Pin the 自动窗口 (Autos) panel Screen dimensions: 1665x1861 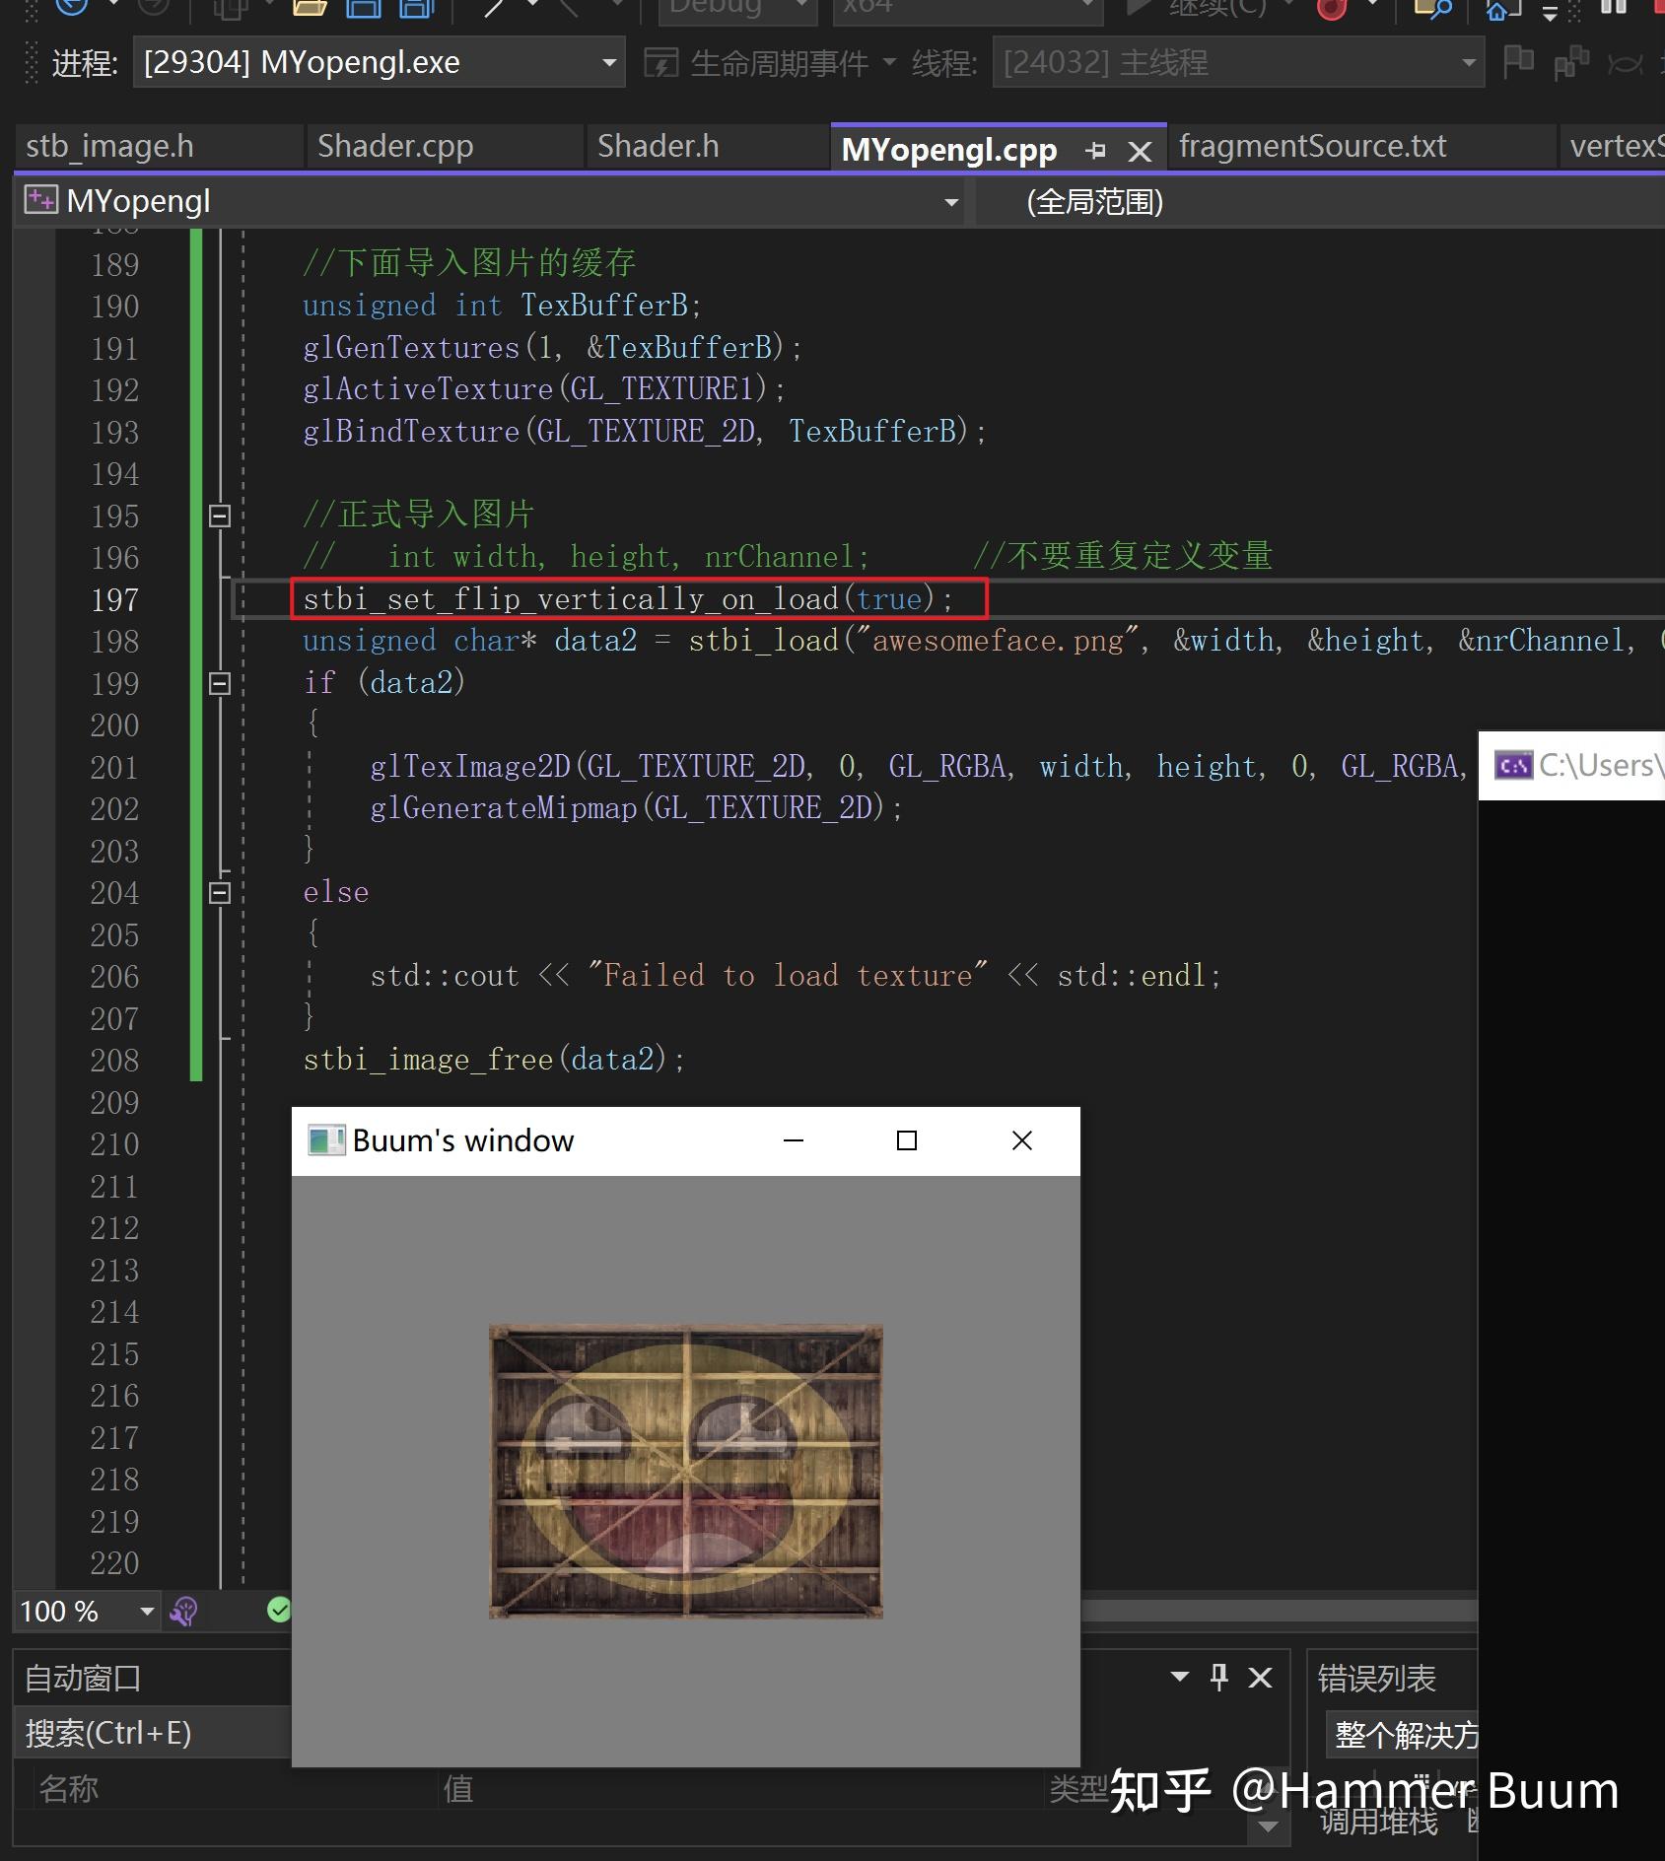tap(1219, 1677)
